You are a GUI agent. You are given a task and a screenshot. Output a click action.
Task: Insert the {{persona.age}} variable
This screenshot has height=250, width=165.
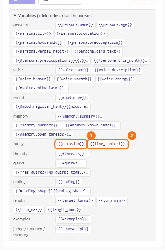point(115,25)
